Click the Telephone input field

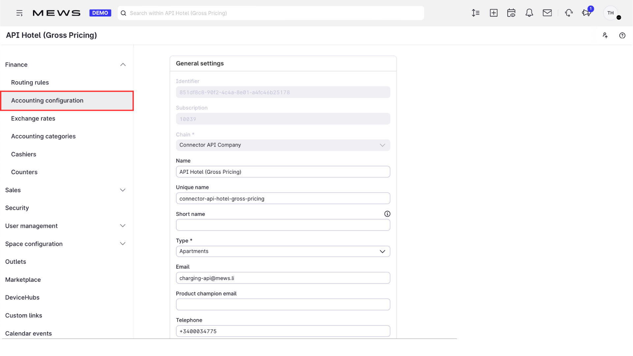(283, 331)
